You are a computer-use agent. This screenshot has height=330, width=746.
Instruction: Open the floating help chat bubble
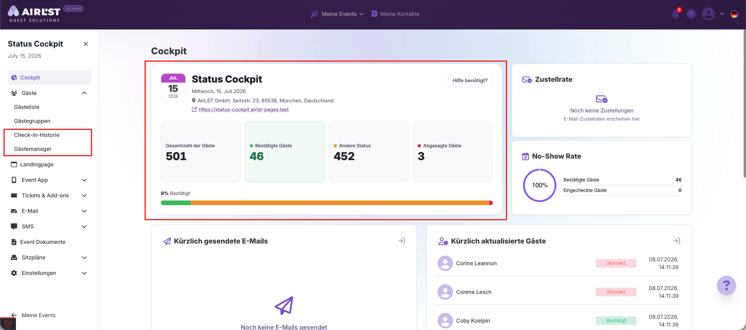click(726, 285)
